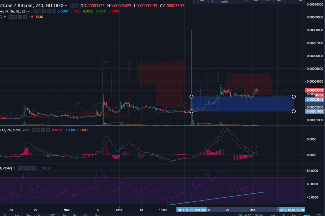Hide the Ichimoku (9, 26, 52, 26) indicator
The image size is (325, 216).
coord(35,11)
